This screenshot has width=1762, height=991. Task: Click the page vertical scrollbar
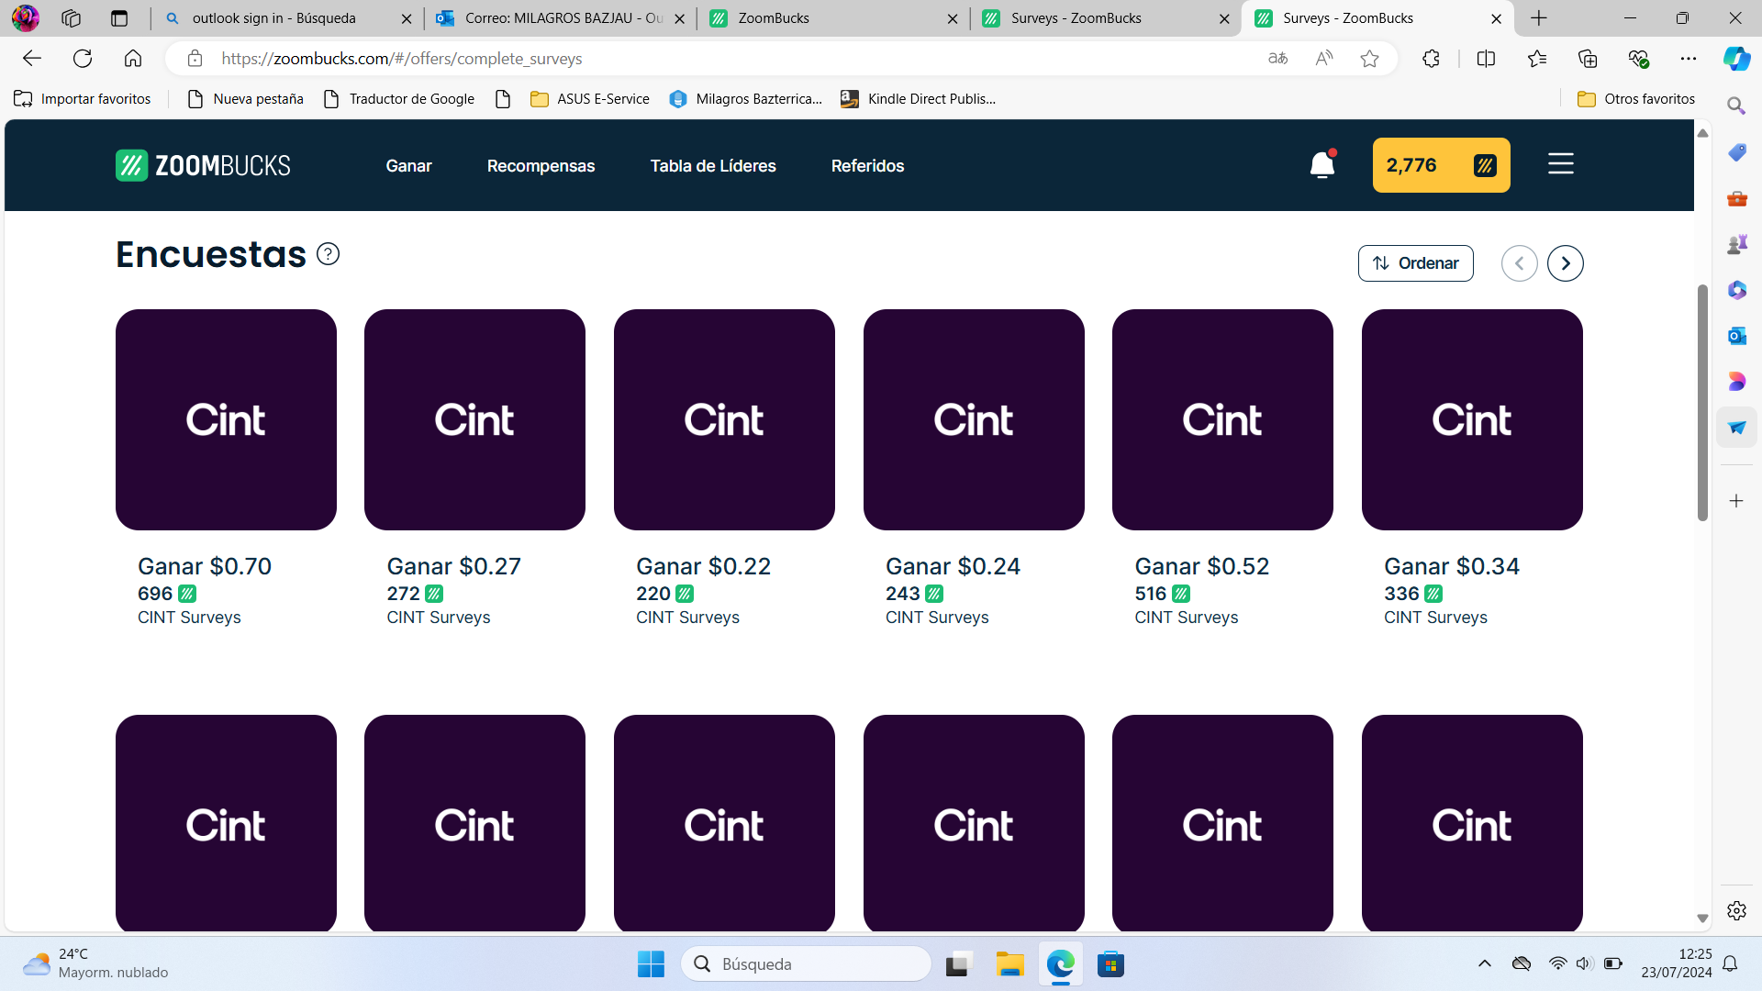(1702, 404)
